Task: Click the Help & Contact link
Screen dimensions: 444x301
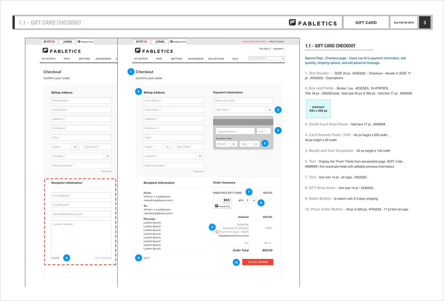Action: tap(276, 41)
